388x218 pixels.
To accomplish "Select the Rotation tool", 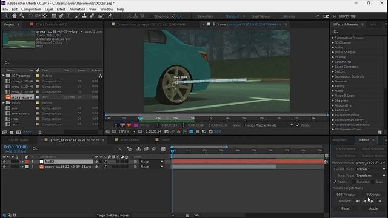I will coord(30,16).
